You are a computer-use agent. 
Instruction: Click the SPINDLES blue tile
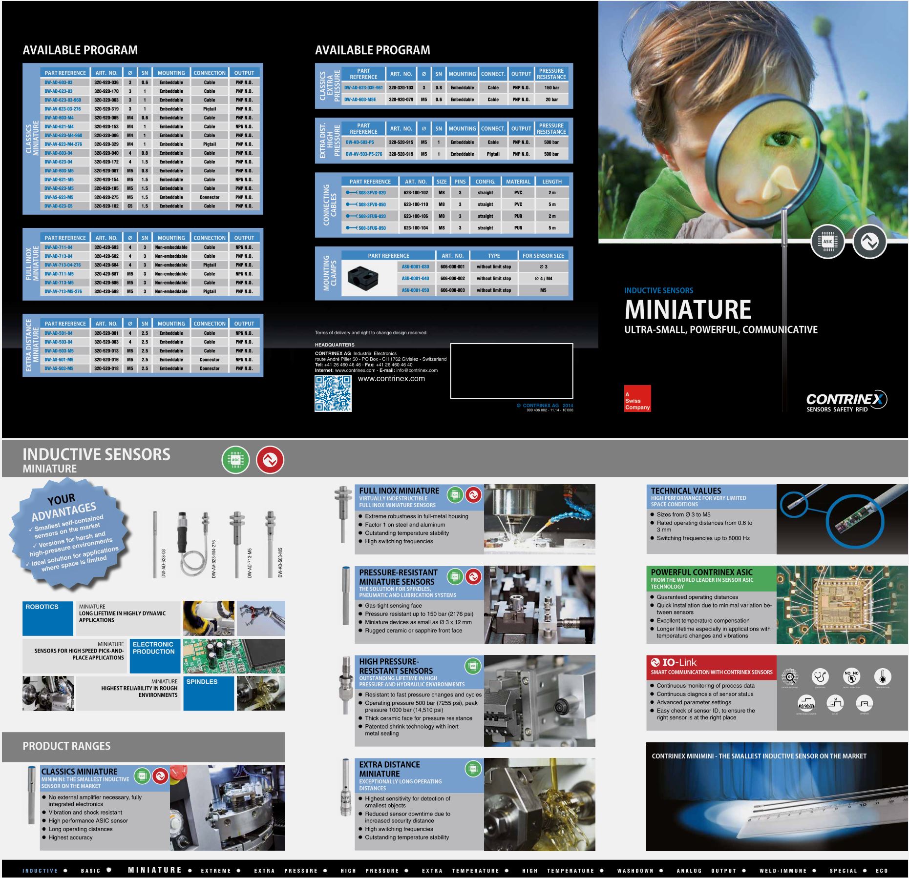(209, 694)
